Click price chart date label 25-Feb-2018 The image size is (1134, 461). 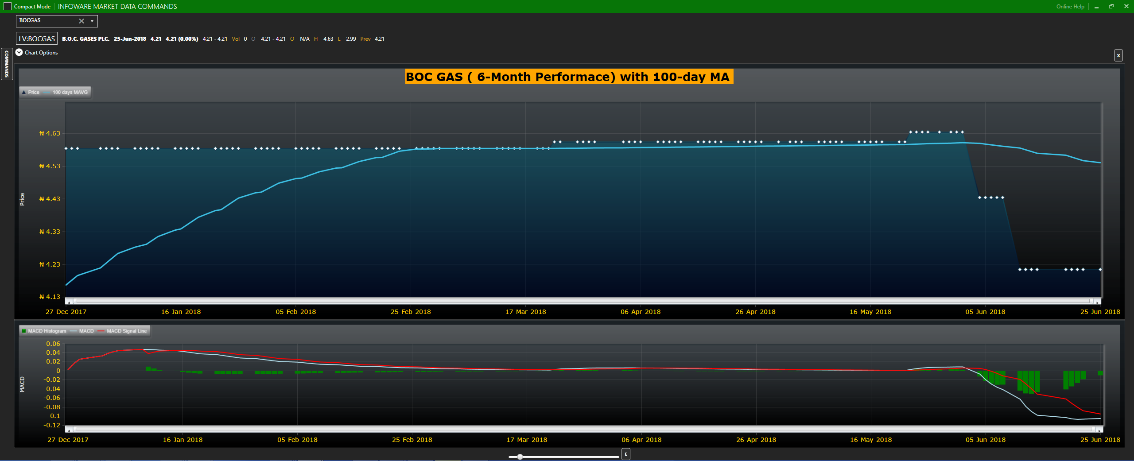[x=411, y=312]
